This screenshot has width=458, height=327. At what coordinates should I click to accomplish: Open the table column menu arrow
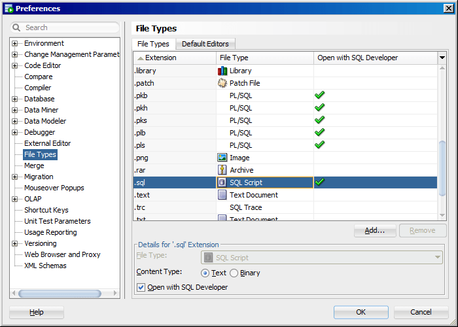(442, 58)
